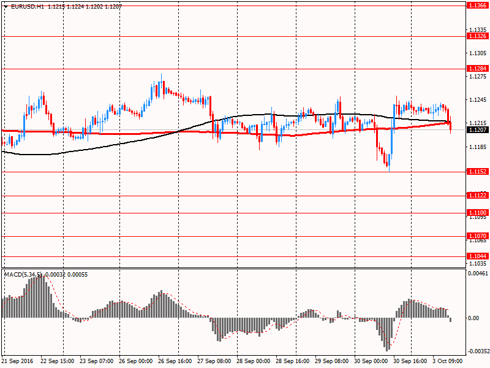
Task: Click the 27 Sep 08:00 time label
Action: click(x=214, y=361)
